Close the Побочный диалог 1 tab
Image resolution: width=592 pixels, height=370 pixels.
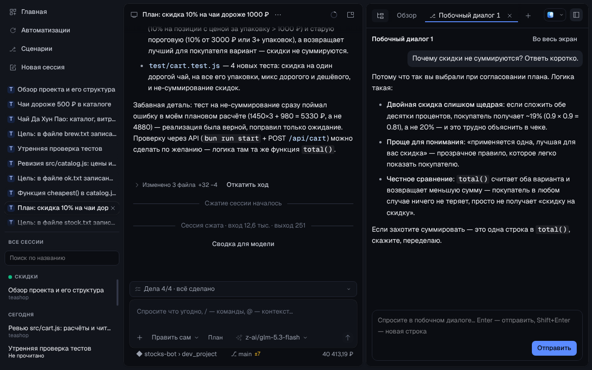(510, 15)
